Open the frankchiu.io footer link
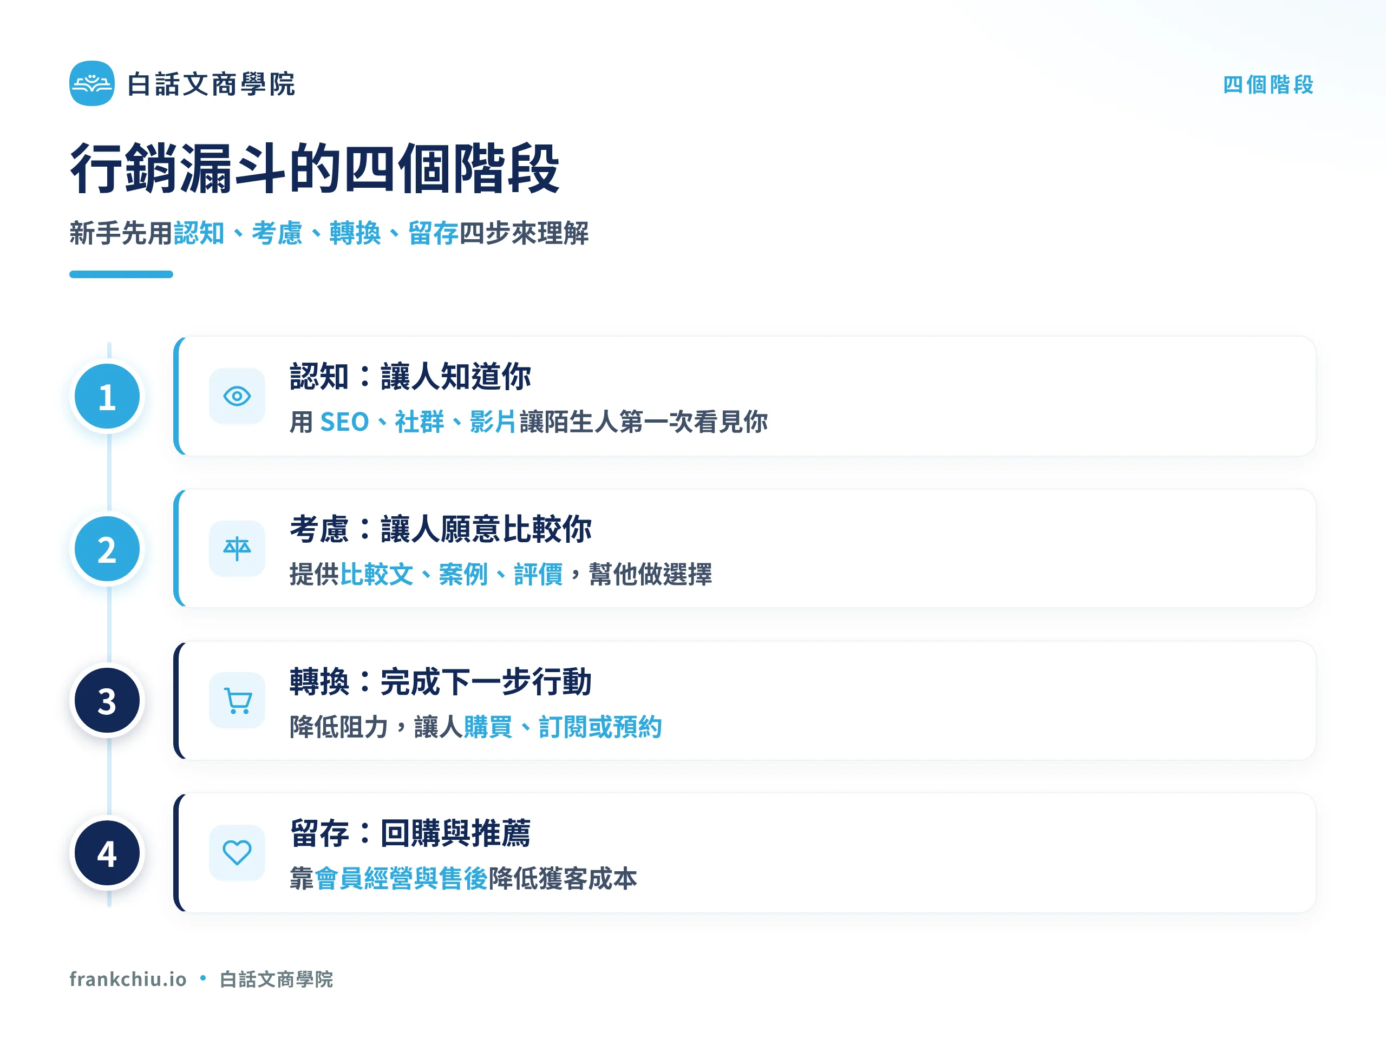The image size is (1386, 1039). tap(128, 979)
